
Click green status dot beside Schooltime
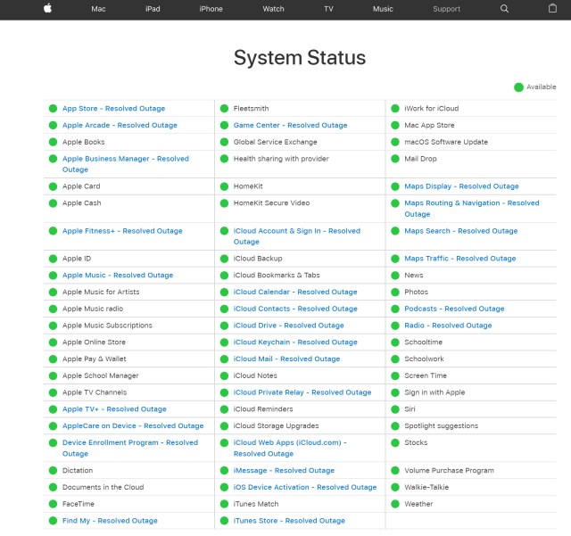(395, 342)
